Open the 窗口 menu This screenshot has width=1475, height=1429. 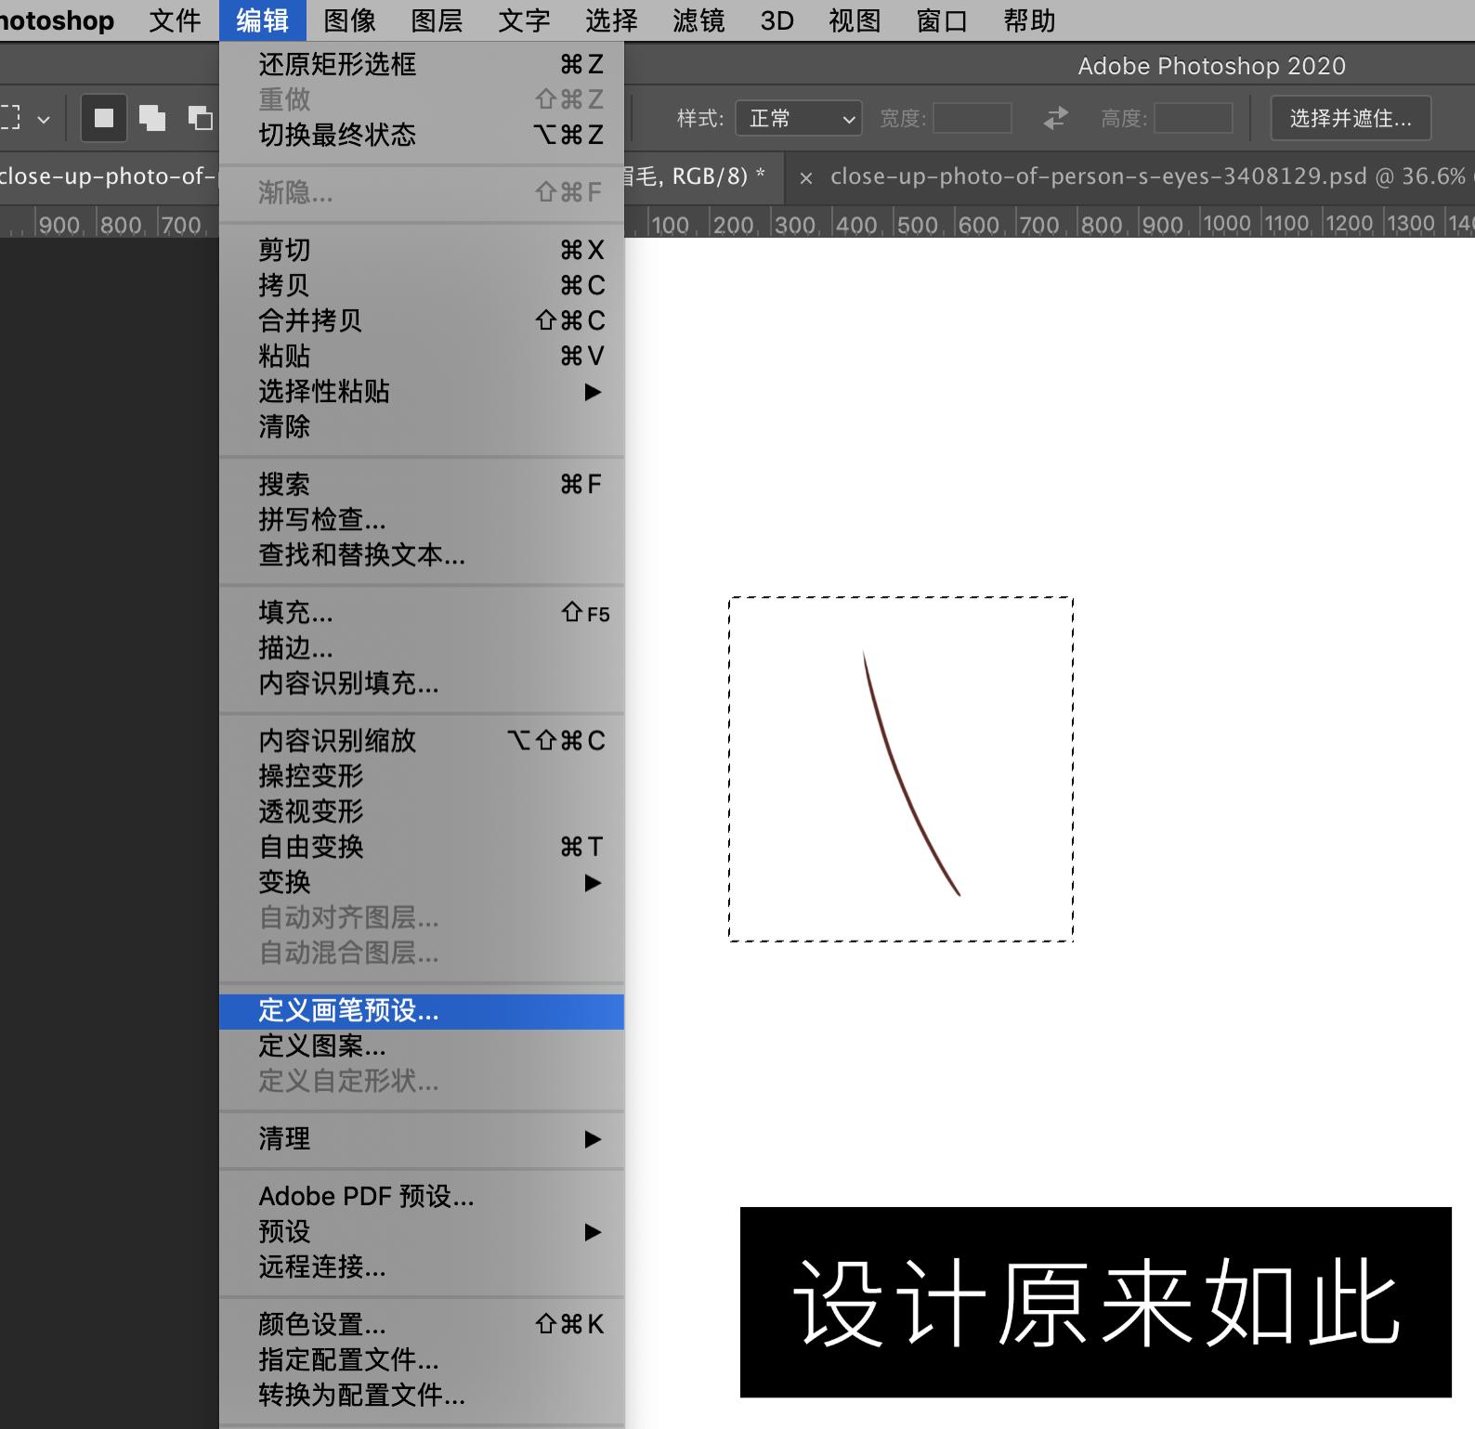pyautogui.click(x=942, y=20)
